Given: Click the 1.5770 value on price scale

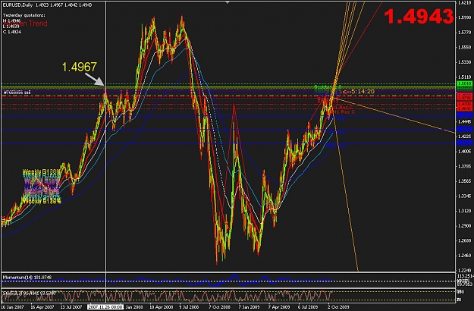Looking at the screenshot, I should click(x=465, y=33).
